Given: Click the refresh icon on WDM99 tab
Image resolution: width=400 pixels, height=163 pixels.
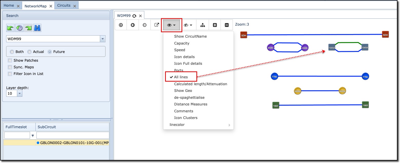Looking at the screenshot, I should (134, 16).
